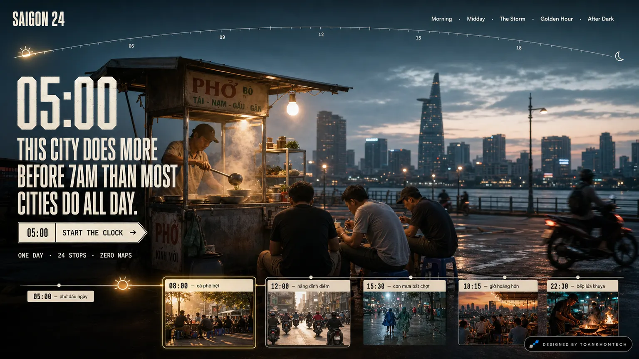Viewport: 639px width, 359px height.
Task: Click the timeline dot above 05:00 phở đầu ngày
Action: tap(59, 285)
